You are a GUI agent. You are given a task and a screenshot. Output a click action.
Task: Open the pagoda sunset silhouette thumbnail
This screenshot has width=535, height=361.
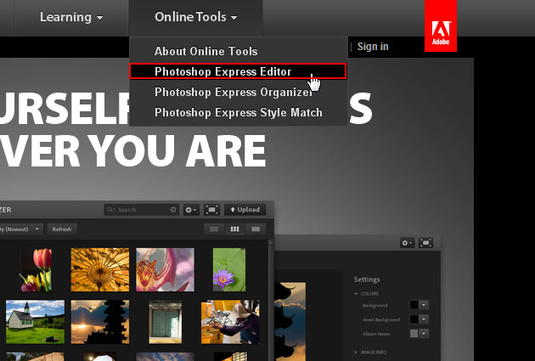click(x=100, y=322)
